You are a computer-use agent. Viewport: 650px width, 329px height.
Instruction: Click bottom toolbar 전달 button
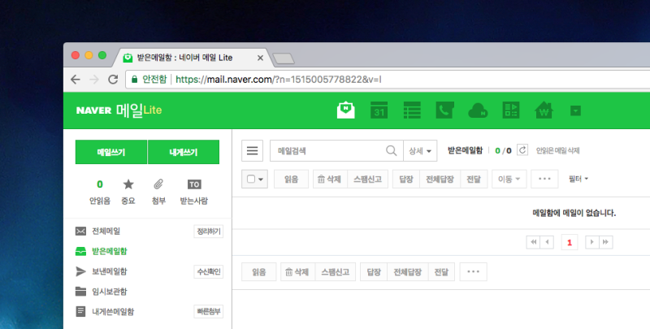(441, 272)
